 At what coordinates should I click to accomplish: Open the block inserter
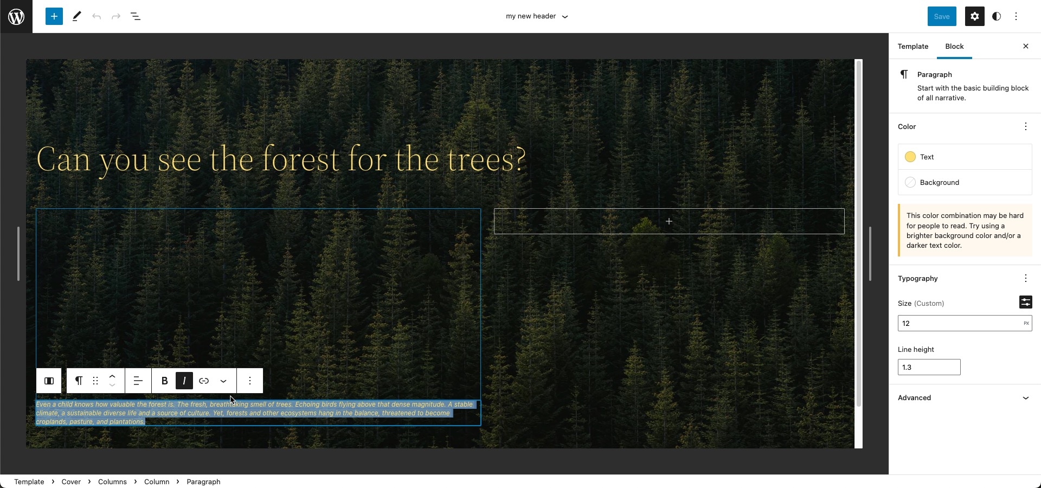tap(53, 16)
